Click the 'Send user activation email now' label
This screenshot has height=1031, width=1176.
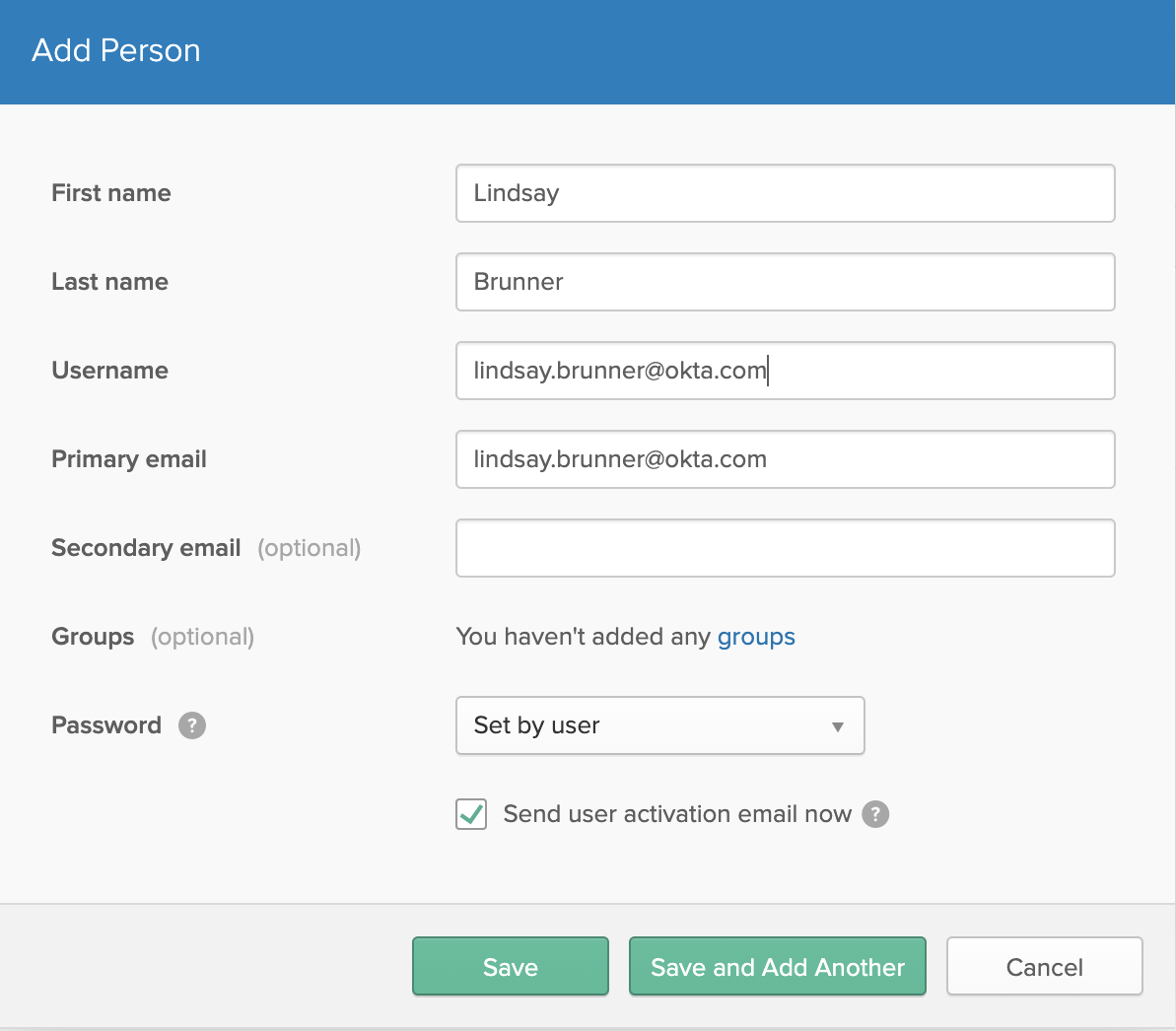click(676, 814)
